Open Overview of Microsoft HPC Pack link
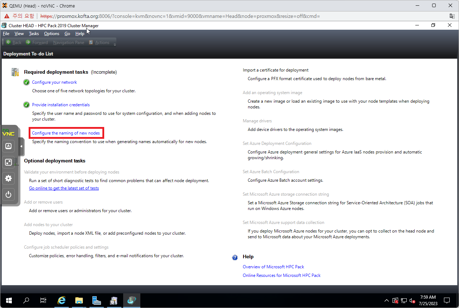 pos(273,267)
